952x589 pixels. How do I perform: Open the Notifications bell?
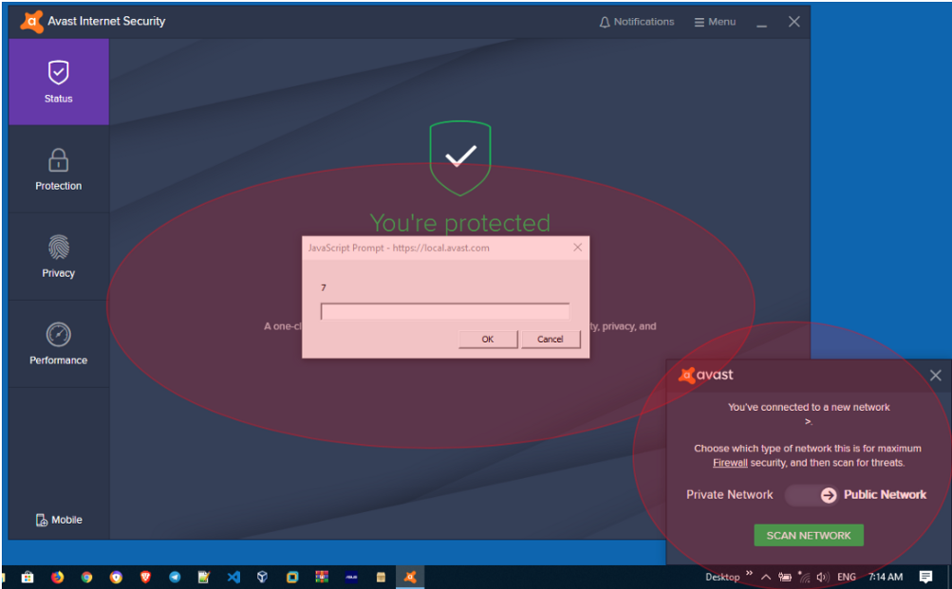coord(636,22)
